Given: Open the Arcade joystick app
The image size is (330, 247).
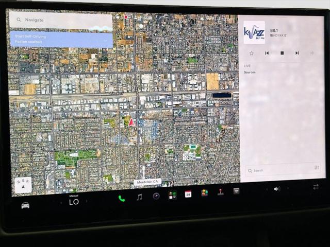Looking at the screenshot, I should coord(220,192).
